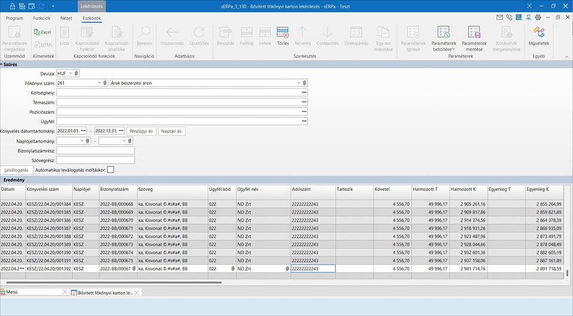Viewport: 573px width, 316px height.
Task: Click the mail envelope icon in top-right
Action: [x=500, y=18]
